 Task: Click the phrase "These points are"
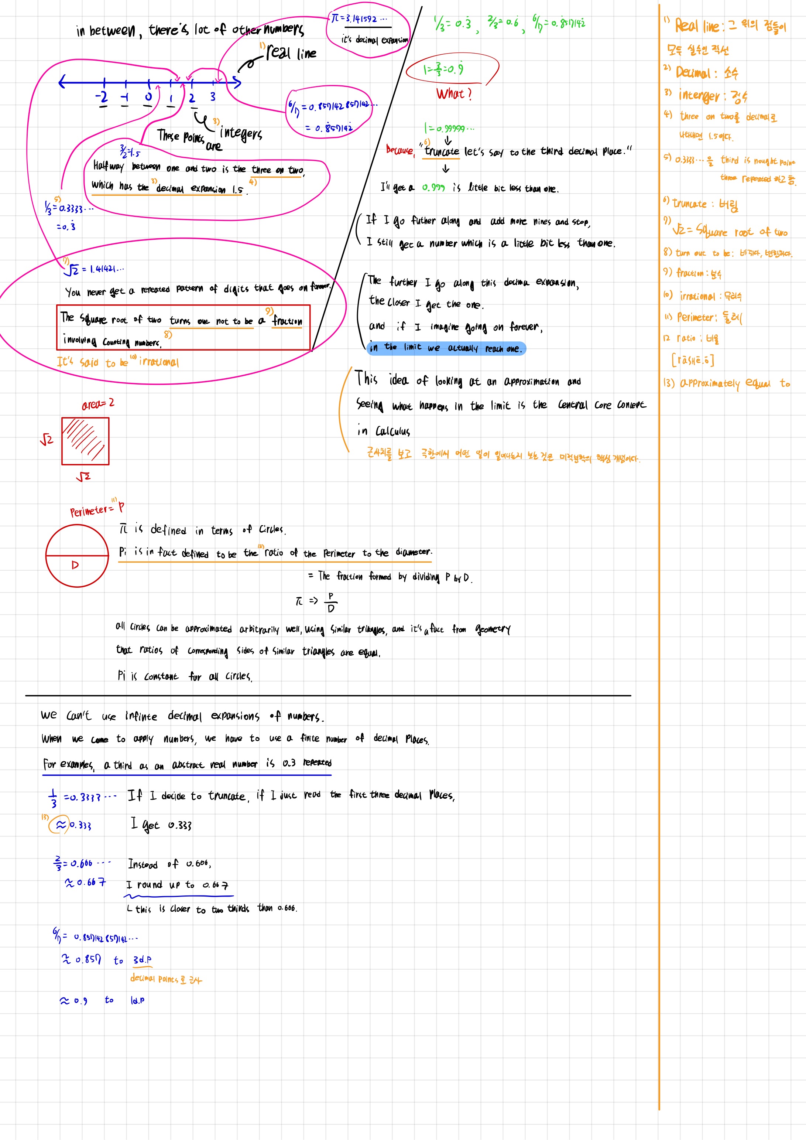point(190,139)
